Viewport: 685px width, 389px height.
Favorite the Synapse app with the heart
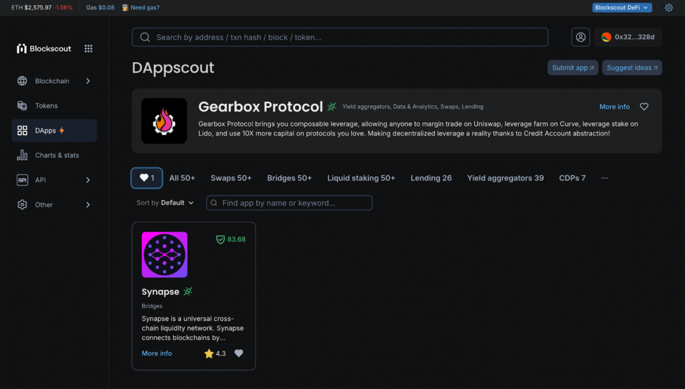click(239, 353)
